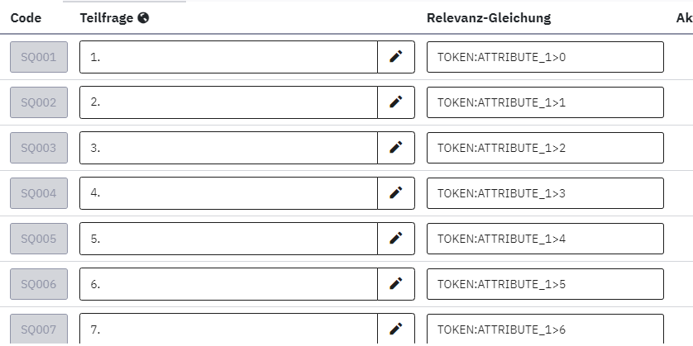
Task: Click the pencil edit icon for SQ004
Action: (x=396, y=193)
